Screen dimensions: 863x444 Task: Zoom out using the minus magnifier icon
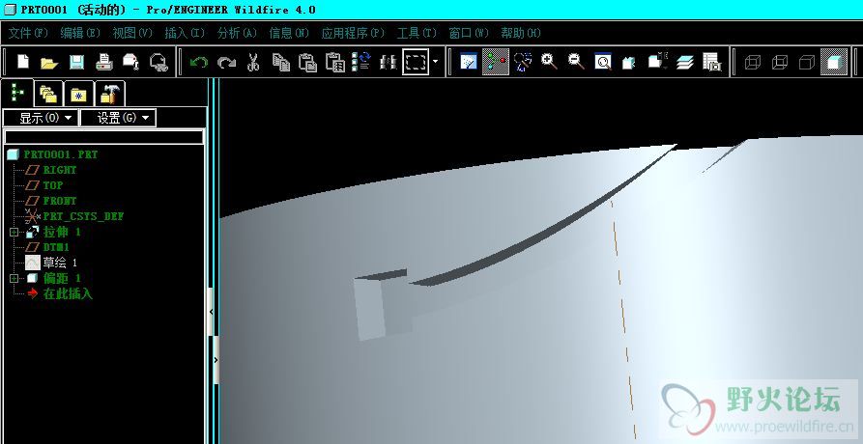click(576, 62)
